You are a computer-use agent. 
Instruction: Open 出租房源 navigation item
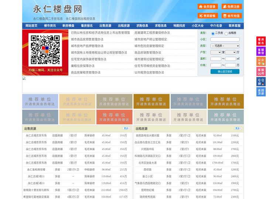point(124,26)
